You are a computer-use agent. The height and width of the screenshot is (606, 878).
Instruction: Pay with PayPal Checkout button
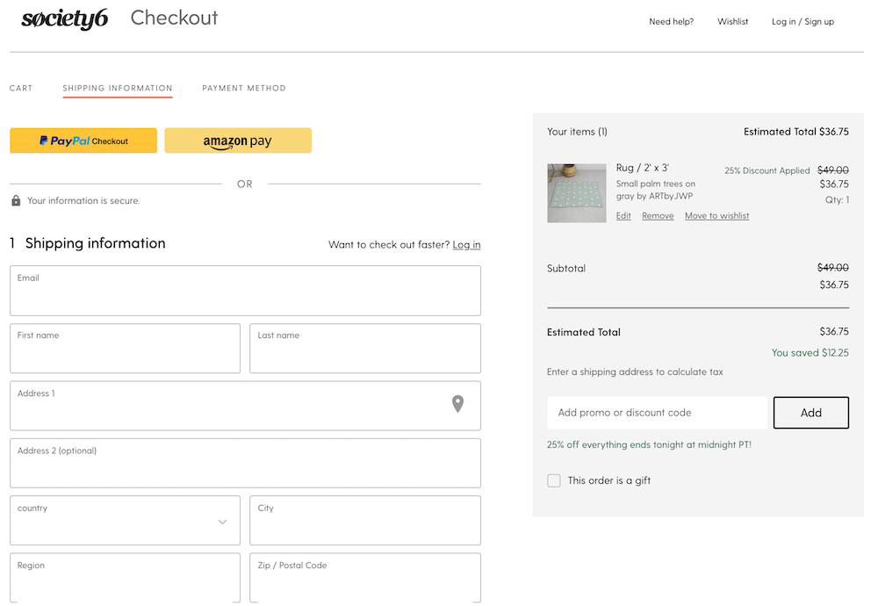83,141
